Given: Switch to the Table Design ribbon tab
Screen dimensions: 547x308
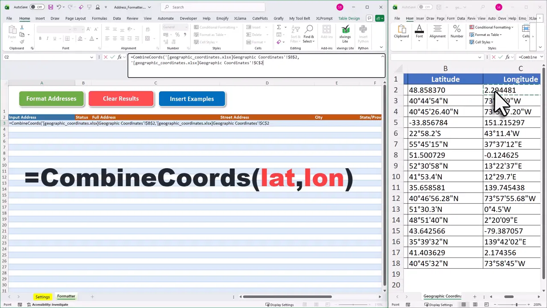Looking at the screenshot, I should pos(349,18).
